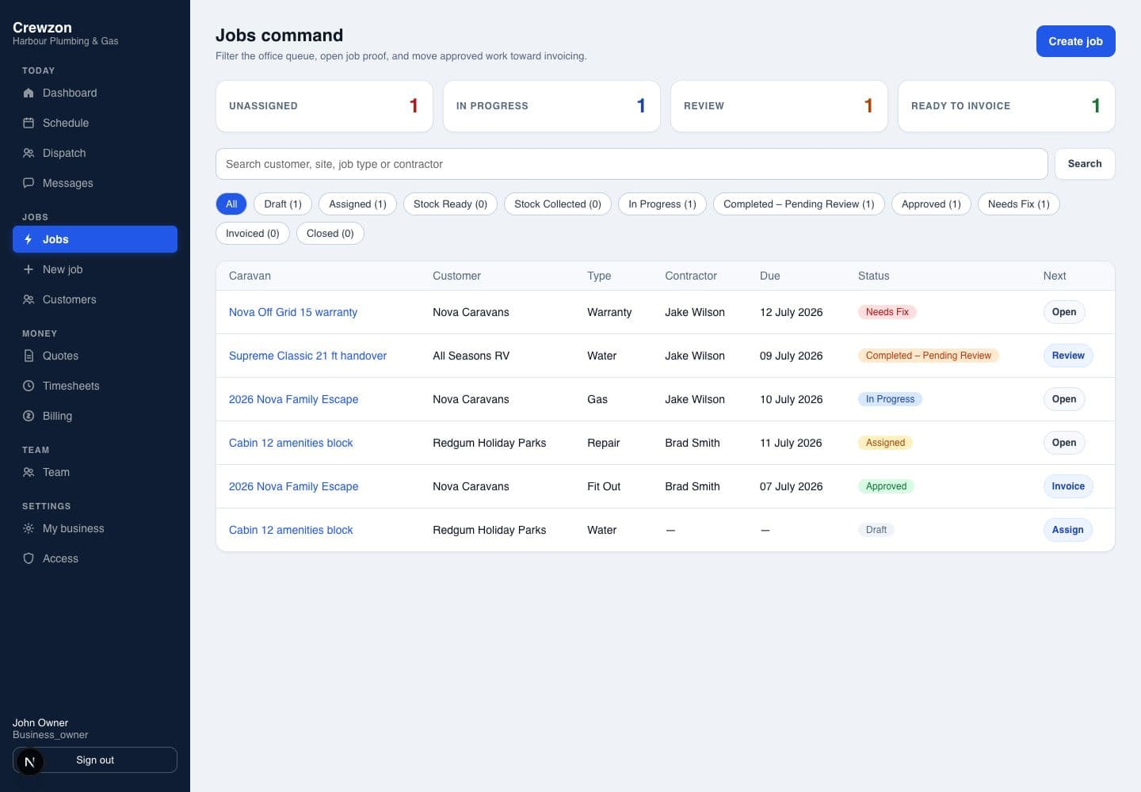
Task: Click the Due column header
Action: pos(770,276)
